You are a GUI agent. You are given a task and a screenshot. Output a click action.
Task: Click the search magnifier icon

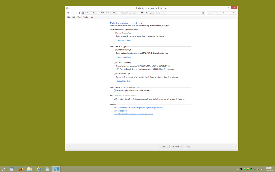pyautogui.click(x=233, y=13)
